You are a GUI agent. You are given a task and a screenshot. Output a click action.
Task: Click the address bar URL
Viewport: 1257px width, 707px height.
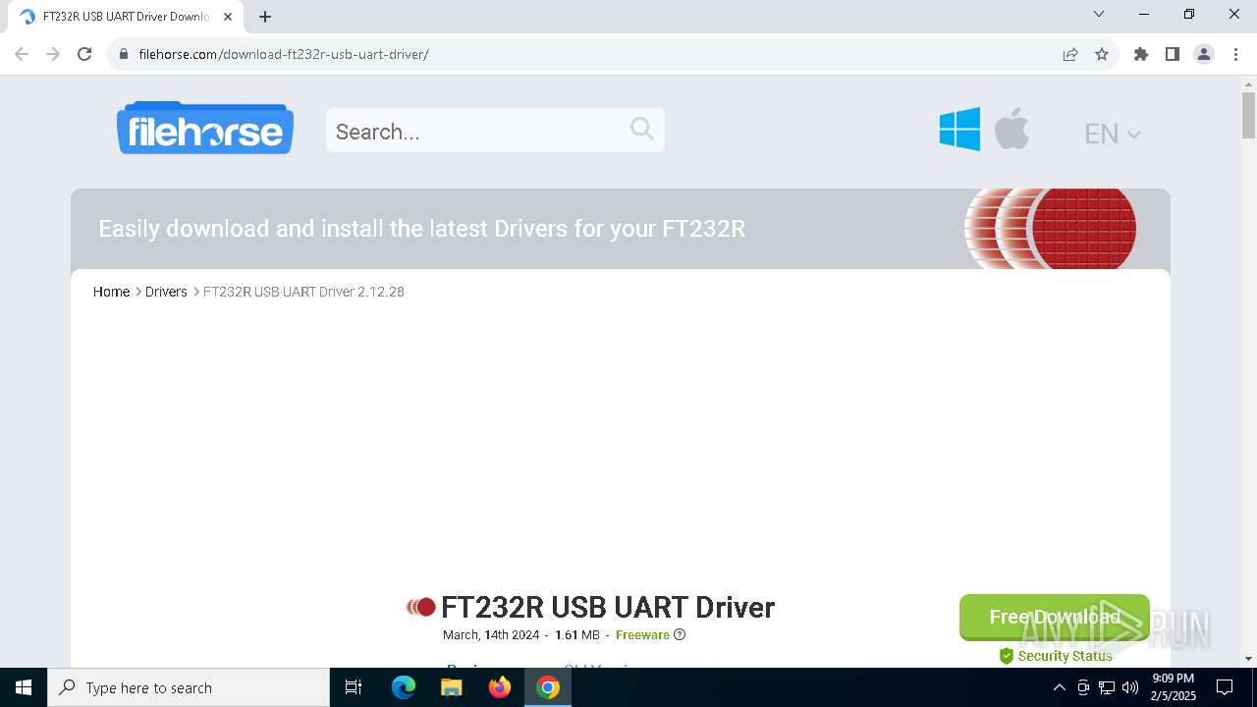tap(284, 54)
